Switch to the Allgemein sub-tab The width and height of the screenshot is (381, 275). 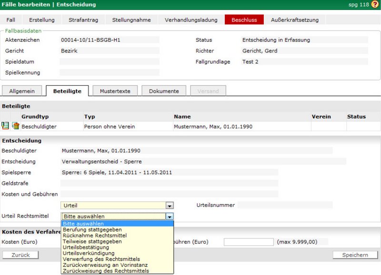click(x=23, y=91)
